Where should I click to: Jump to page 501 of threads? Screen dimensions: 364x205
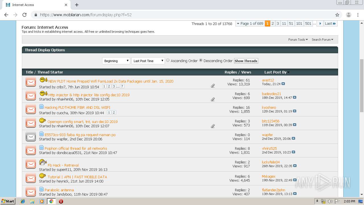coord(308,24)
